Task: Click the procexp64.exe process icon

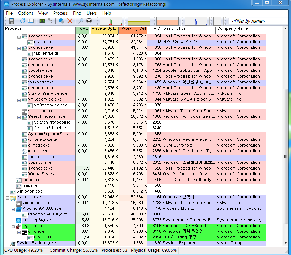Action: (x=19, y=221)
